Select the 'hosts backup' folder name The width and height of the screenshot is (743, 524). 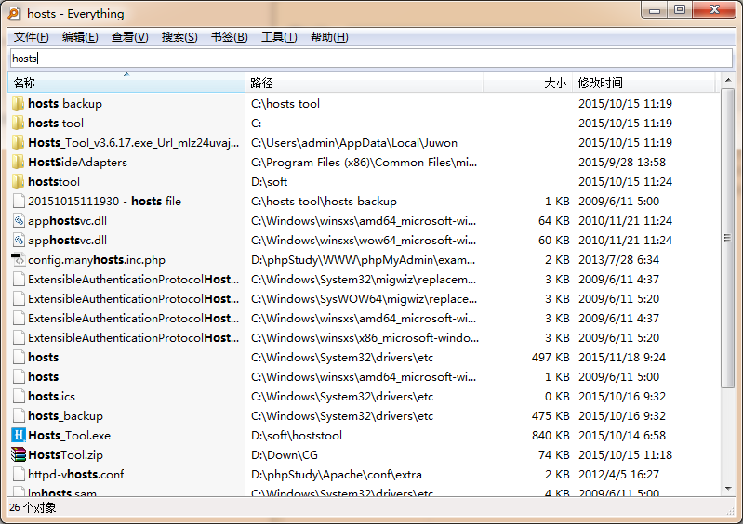coord(65,104)
